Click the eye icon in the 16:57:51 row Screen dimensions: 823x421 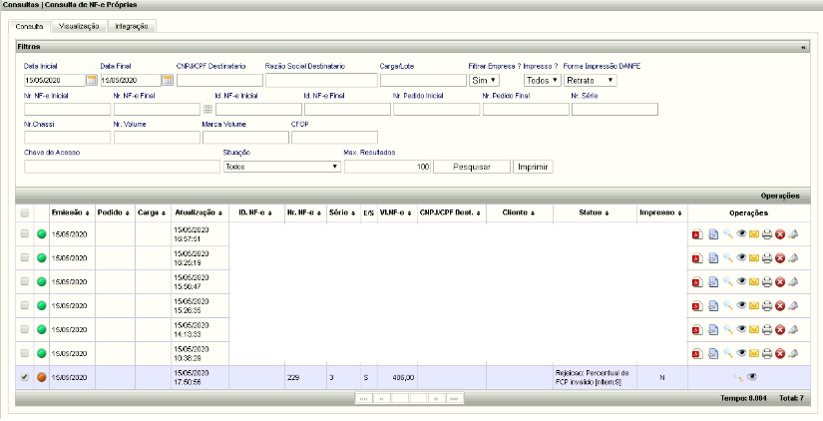tap(741, 233)
